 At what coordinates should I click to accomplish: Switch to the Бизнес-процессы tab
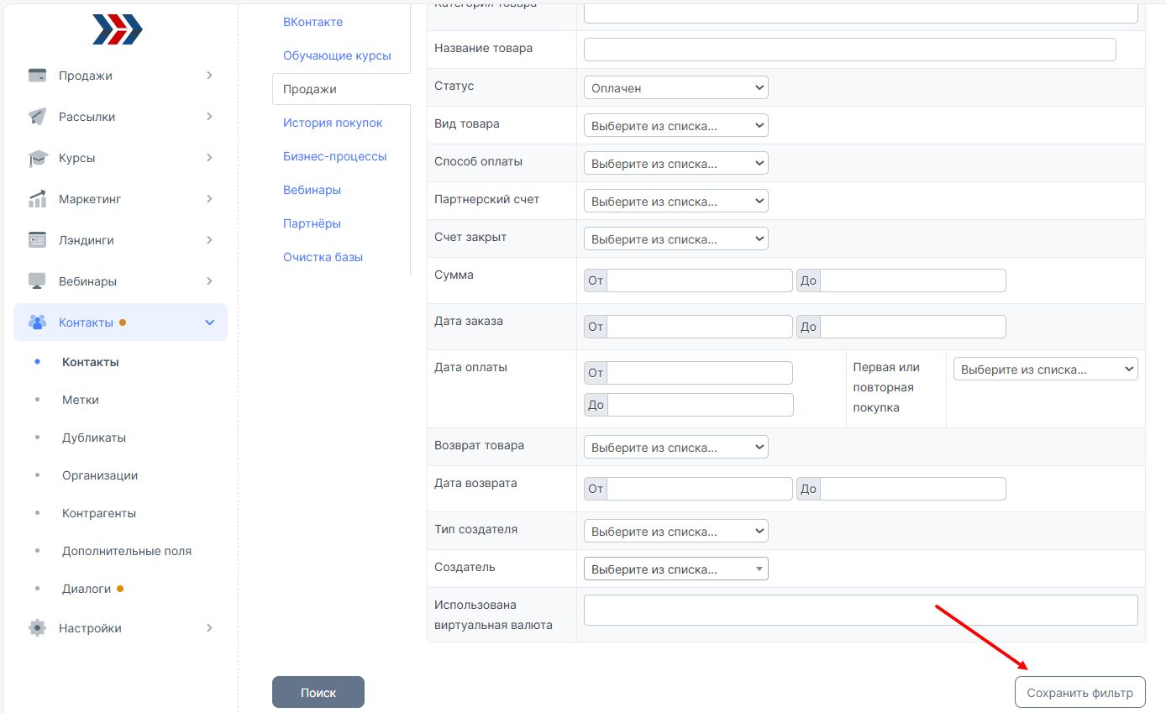pos(335,156)
